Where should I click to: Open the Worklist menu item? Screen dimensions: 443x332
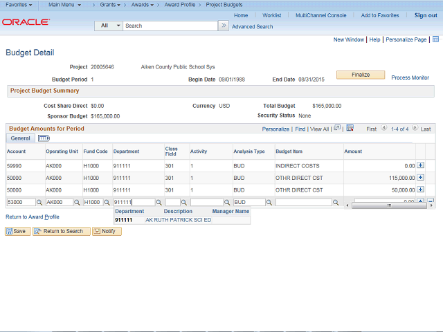[271, 15]
